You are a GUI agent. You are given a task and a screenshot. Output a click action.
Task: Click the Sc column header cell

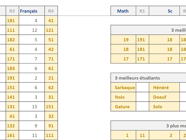point(164,11)
